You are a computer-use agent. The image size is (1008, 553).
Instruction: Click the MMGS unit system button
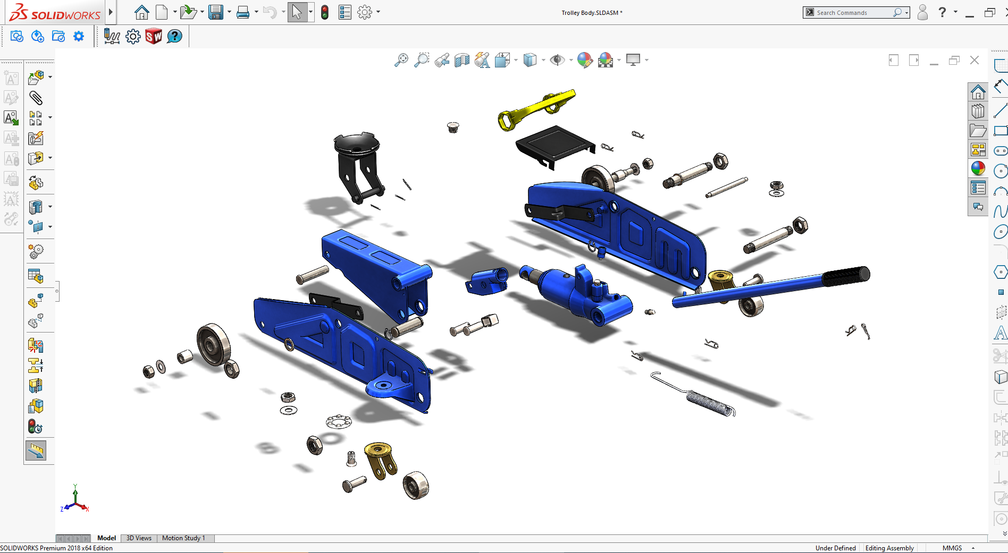coord(952,548)
